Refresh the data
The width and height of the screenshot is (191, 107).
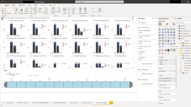click(59, 10)
